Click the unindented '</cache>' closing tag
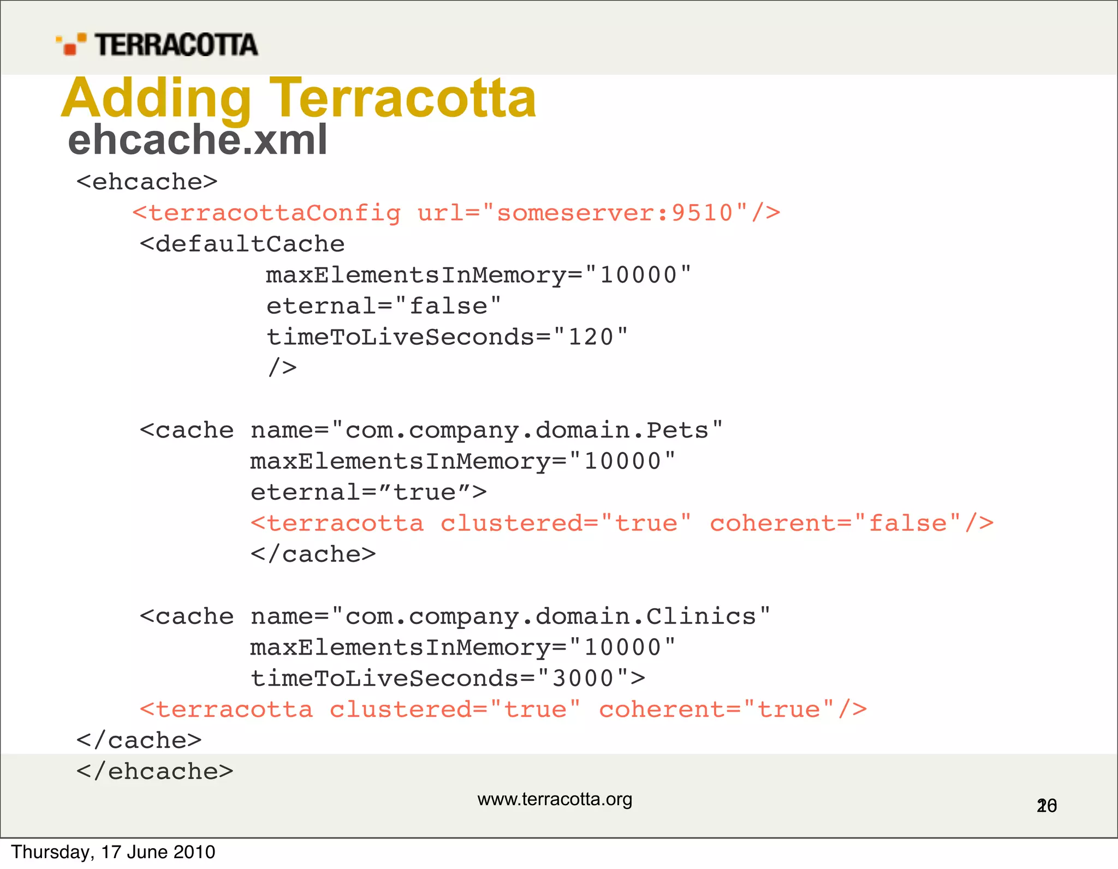1118x869 pixels. coord(139,741)
